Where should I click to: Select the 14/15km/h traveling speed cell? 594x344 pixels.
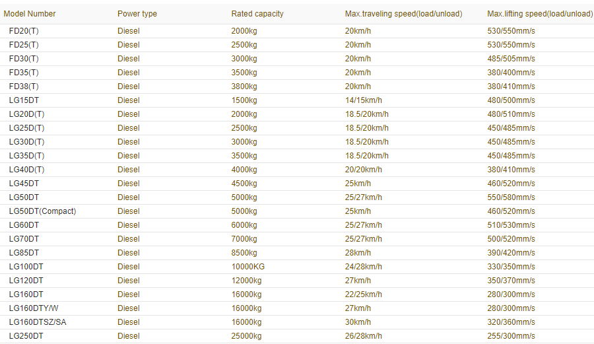click(x=363, y=100)
